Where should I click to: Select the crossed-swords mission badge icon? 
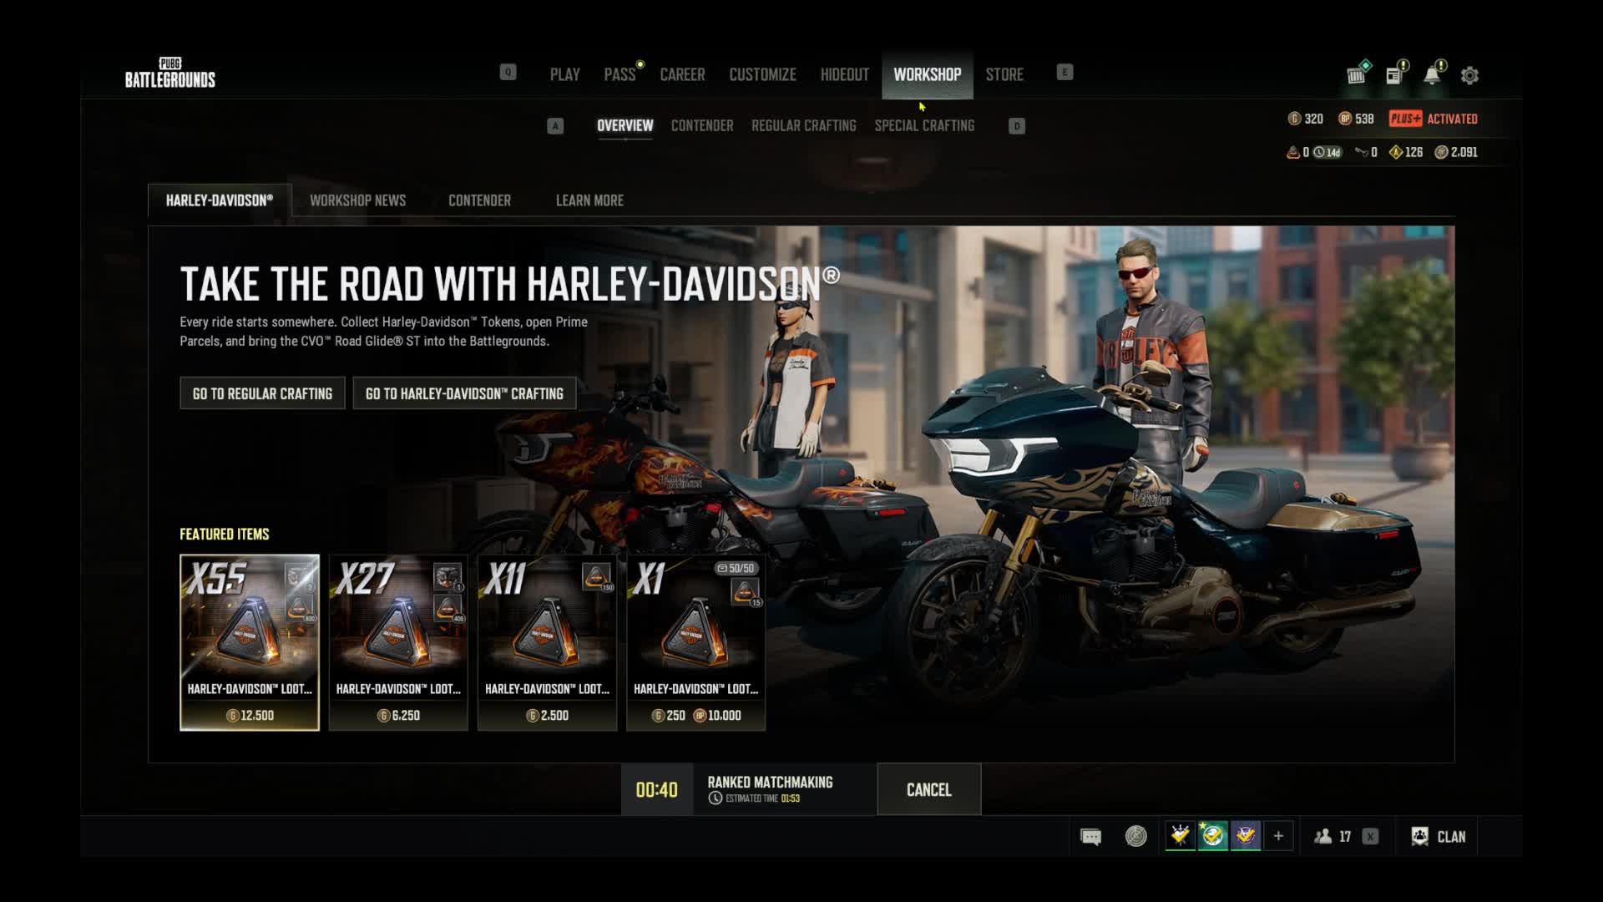[1180, 836]
